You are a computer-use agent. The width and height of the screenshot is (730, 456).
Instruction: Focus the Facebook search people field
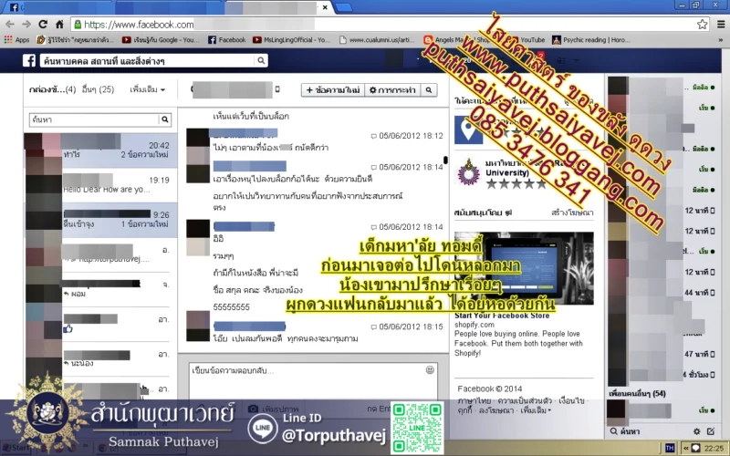click(148, 60)
